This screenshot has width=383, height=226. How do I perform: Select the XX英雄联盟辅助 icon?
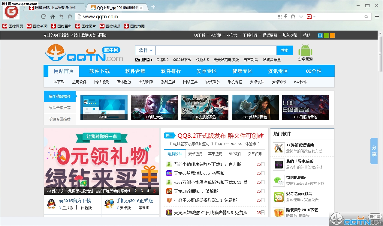[x=279, y=148]
